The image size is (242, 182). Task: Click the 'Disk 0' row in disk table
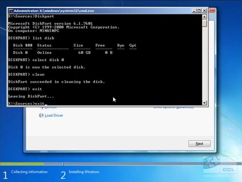click(63, 53)
